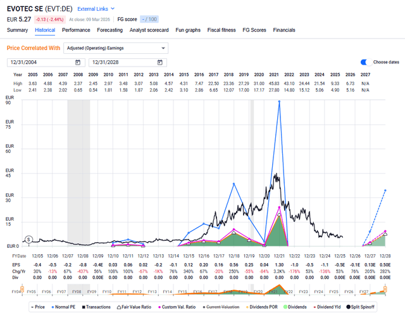This screenshot has height=315, width=405.
Task: Toggle the Choose dates switch
Action: (366, 62)
